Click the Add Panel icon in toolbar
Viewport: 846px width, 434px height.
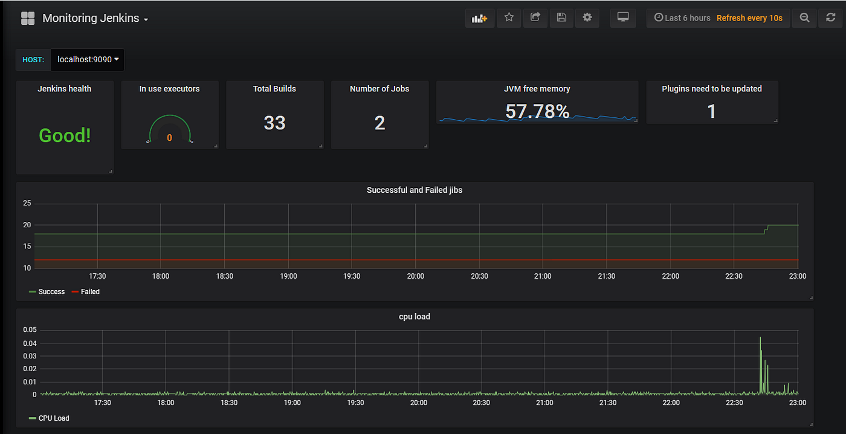(479, 18)
